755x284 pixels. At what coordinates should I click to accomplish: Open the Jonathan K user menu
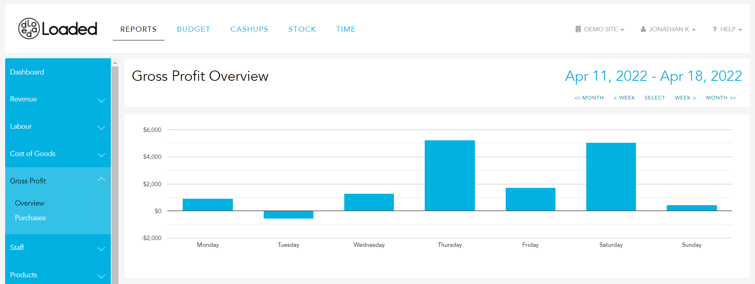pyautogui.click(x=668, y=29)
